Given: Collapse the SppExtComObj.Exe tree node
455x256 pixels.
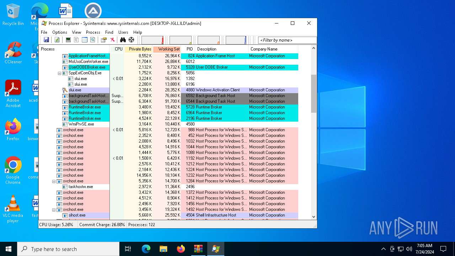Looking at the screenshot, I should coord(59,73).
